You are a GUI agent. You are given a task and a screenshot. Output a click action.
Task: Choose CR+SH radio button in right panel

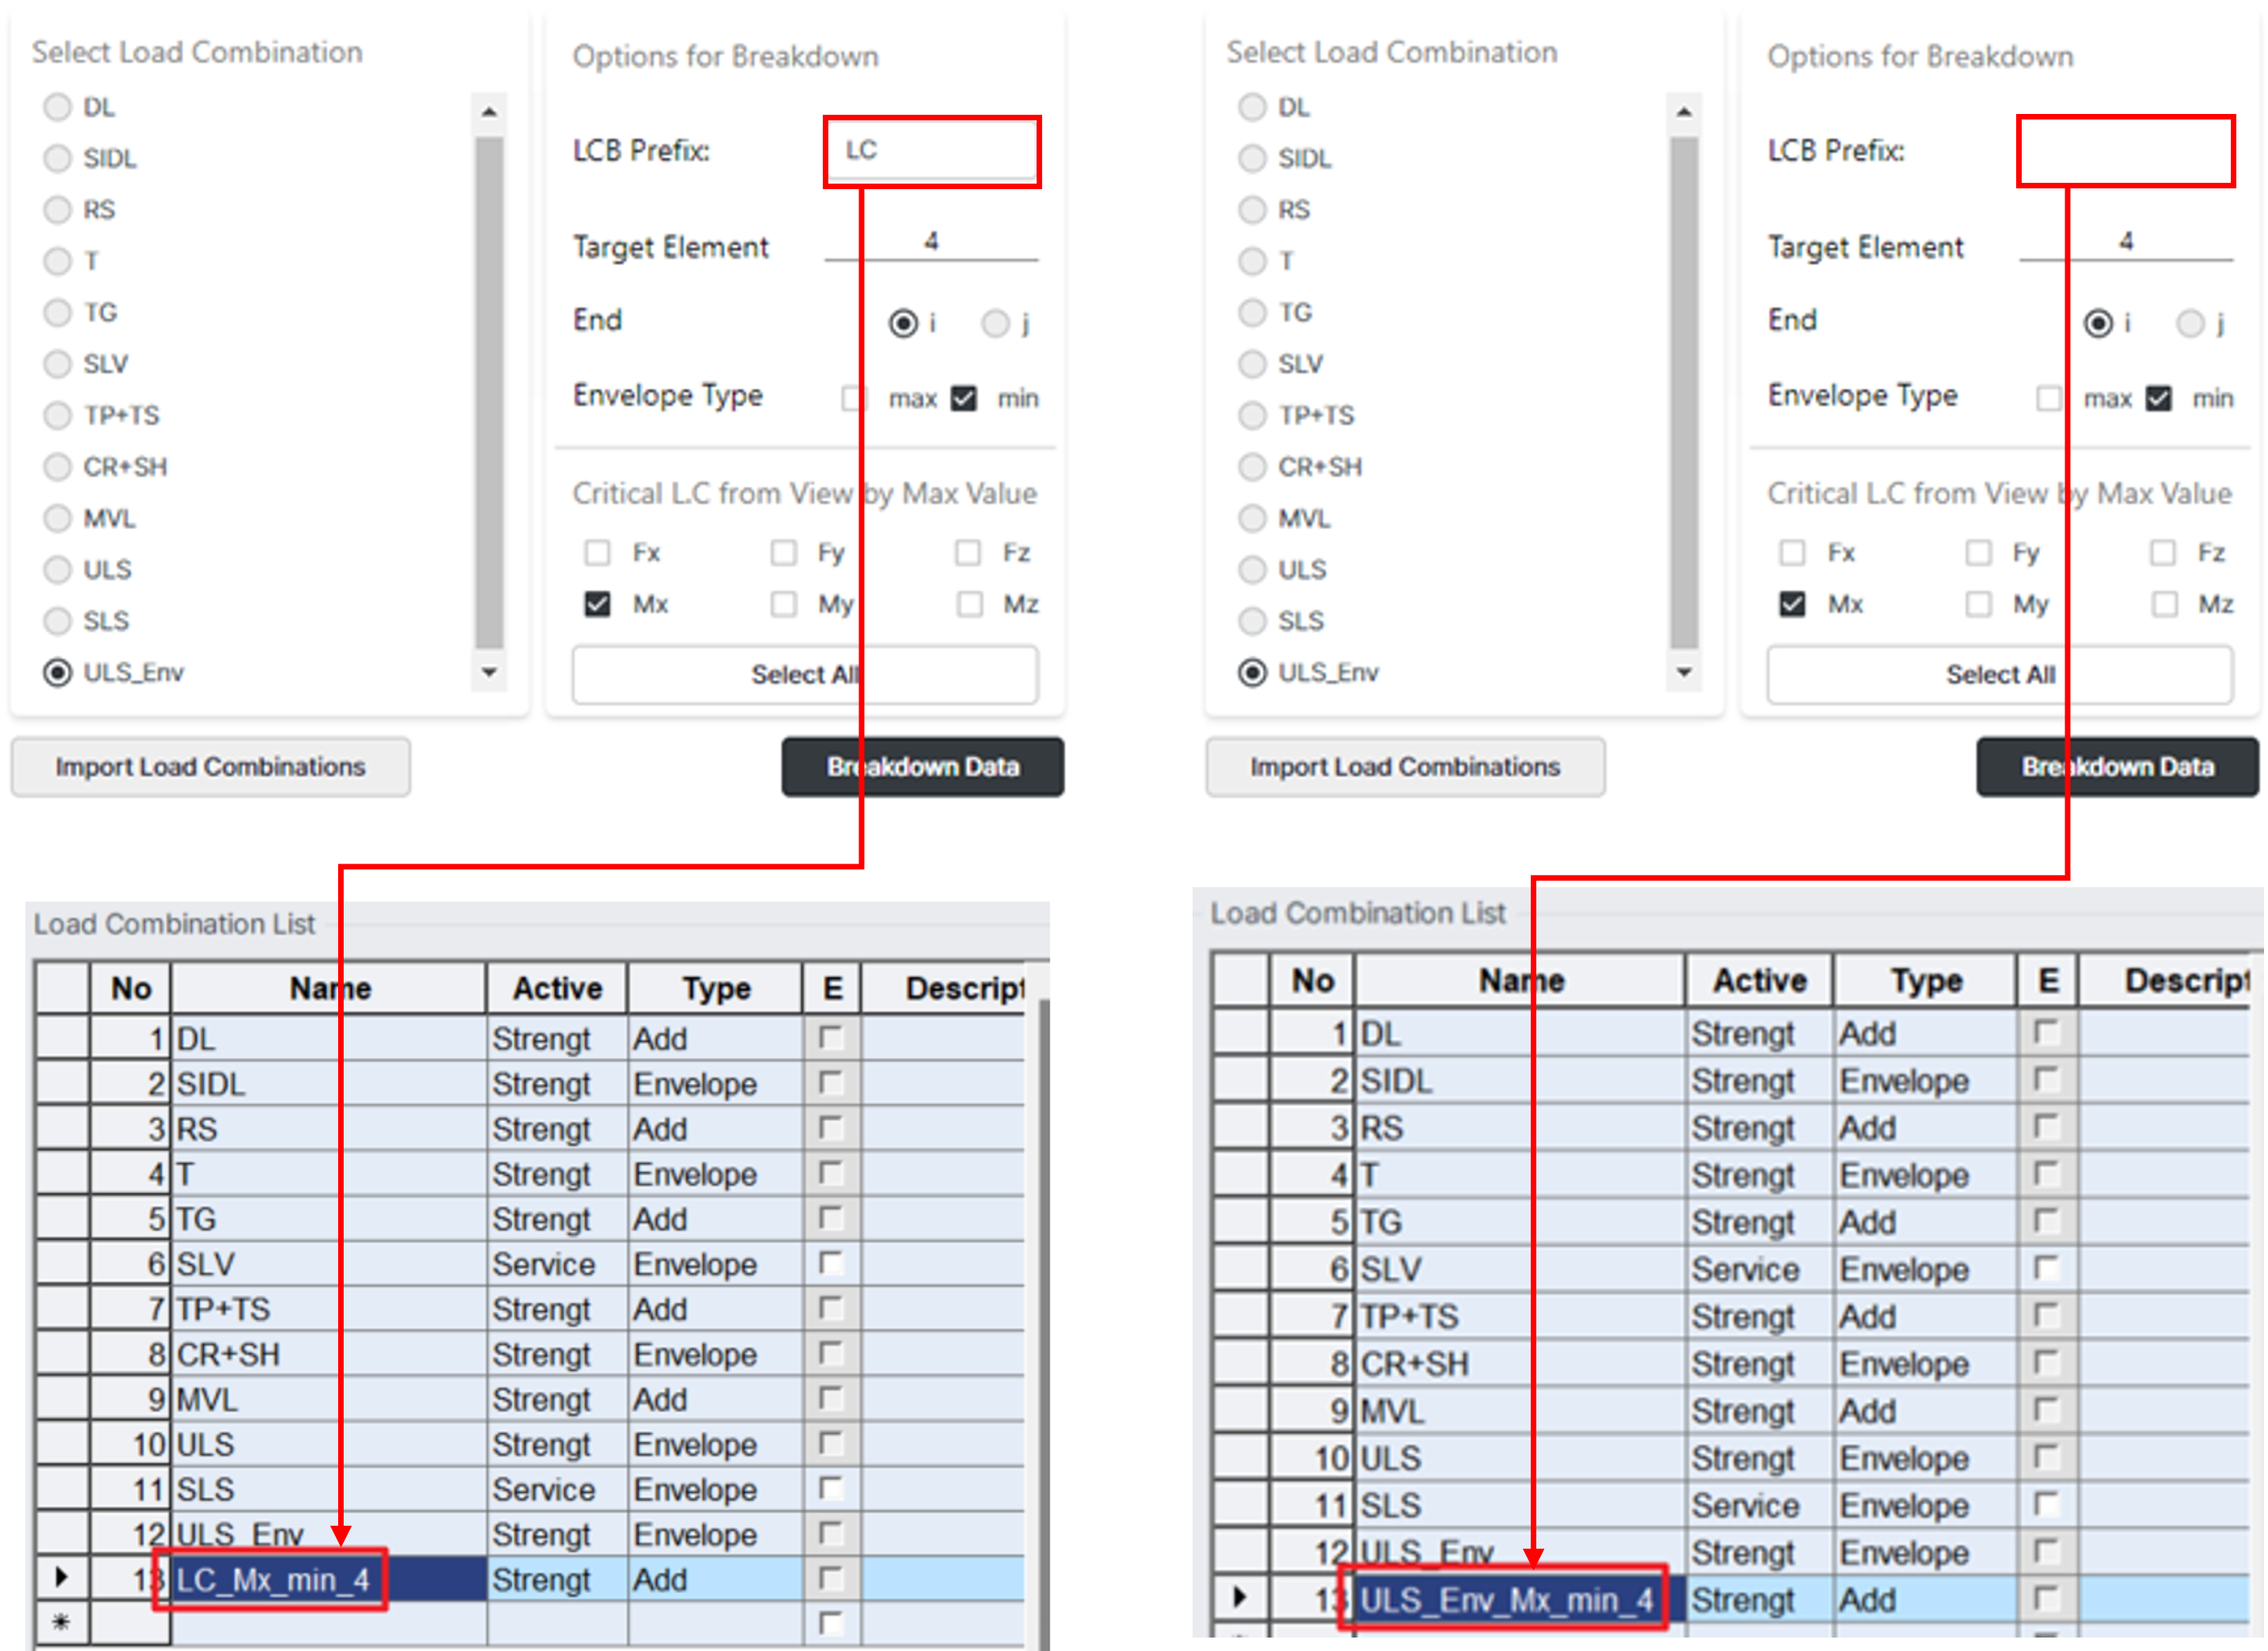click(1252, 467)
